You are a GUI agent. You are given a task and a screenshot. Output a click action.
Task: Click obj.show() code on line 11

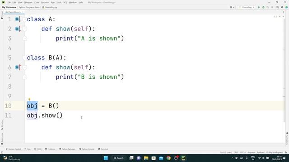[45, 116]
